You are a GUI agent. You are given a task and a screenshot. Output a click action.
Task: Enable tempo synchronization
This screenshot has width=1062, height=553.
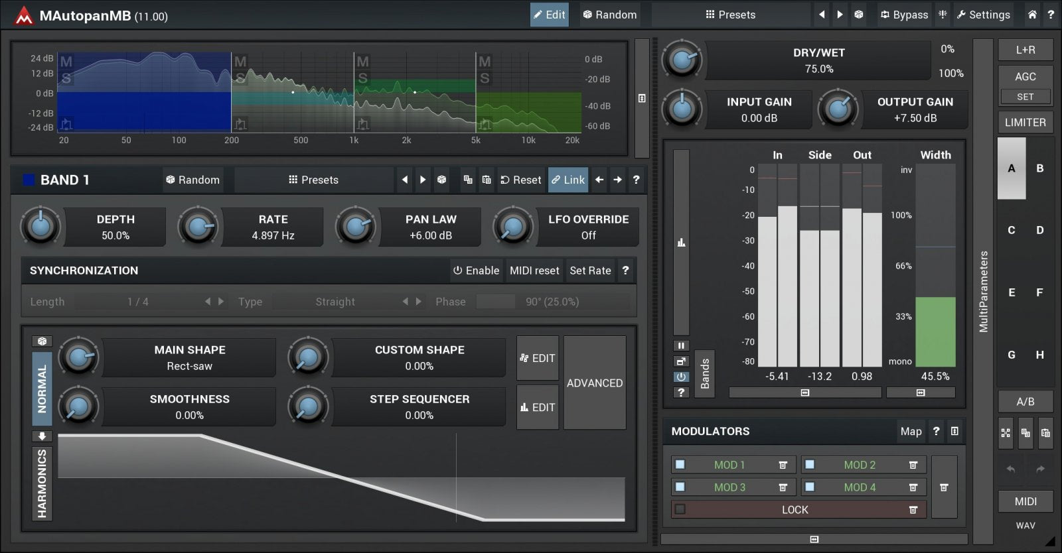(x=476, y=271)
